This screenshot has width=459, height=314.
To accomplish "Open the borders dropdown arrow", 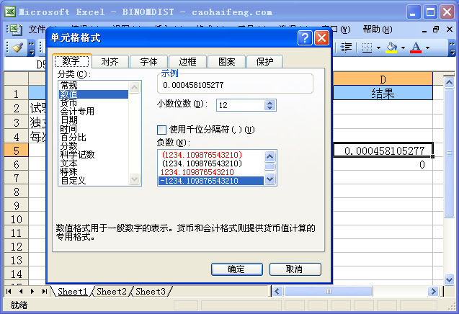I will (378, 48).
